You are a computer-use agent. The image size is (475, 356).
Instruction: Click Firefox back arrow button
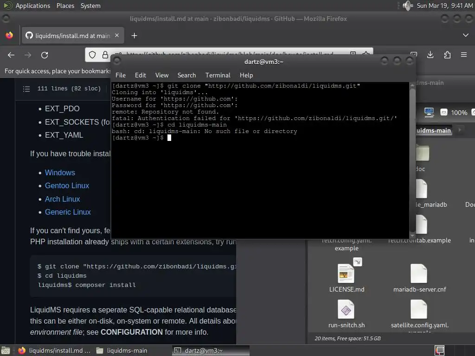pos(11,55)
